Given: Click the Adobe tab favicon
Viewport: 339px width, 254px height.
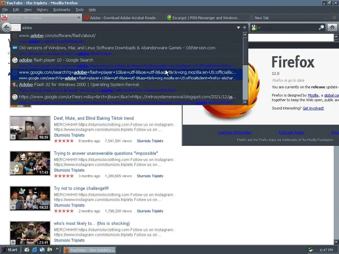Looking at the screenshot, I should [x=86, y=18].
